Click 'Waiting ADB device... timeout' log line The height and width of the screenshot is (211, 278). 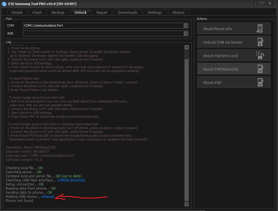(x=30, y=196)
